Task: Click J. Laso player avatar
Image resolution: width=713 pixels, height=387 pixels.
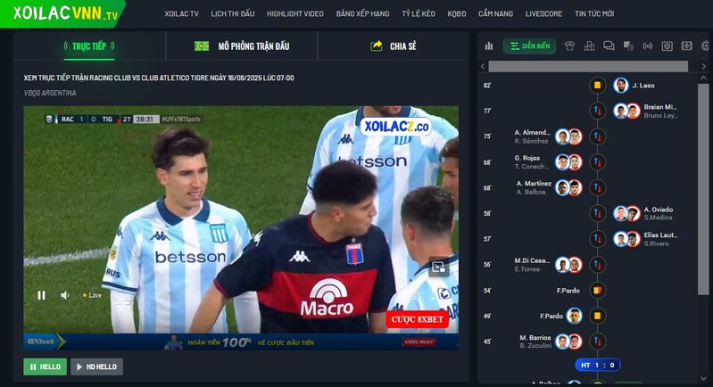Action: (x=621, y=85)
